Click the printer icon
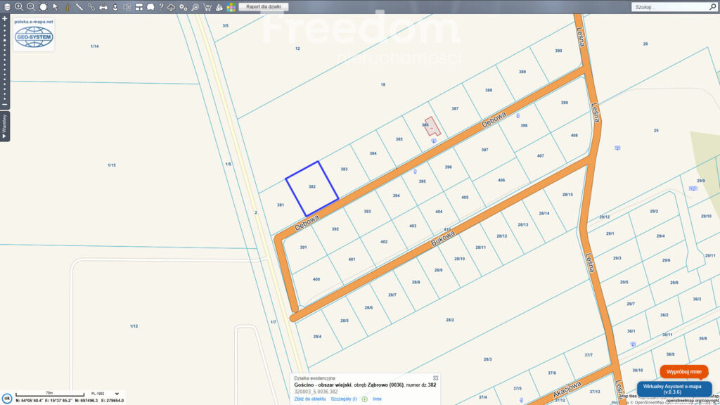720x405 pixels. (x=103, y=7)
